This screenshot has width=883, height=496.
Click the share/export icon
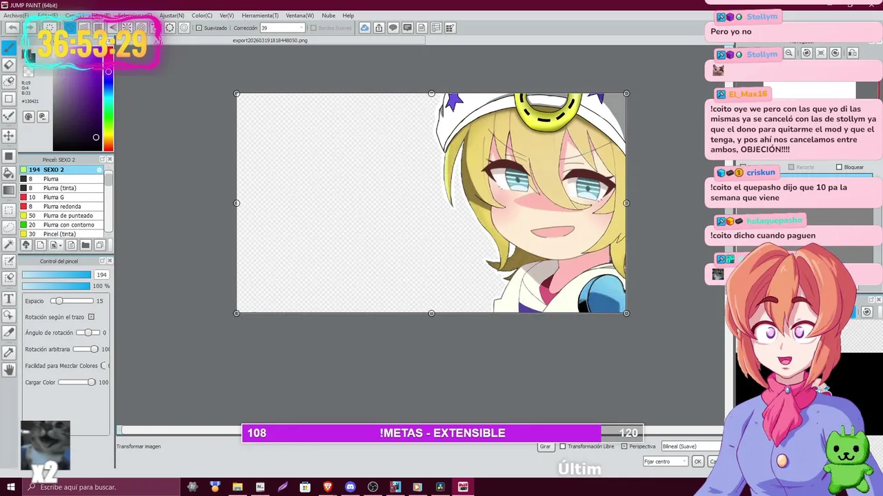tap(379, 28)
